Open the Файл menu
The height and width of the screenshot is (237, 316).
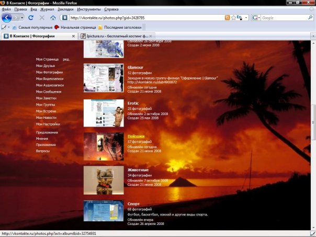tap(6, 9)
